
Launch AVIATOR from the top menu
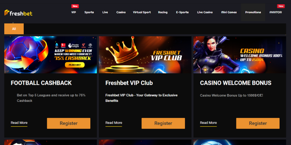click(276, 12)
